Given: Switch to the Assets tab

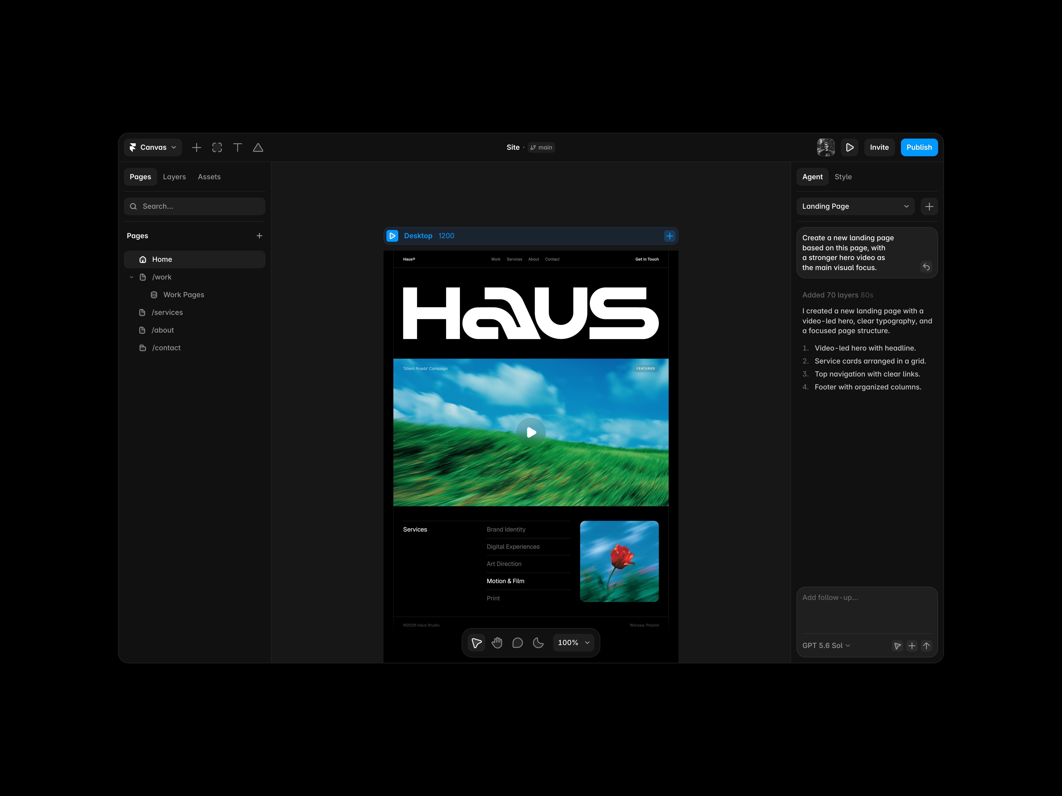Looking at the screenshot, I should point(209,177).
